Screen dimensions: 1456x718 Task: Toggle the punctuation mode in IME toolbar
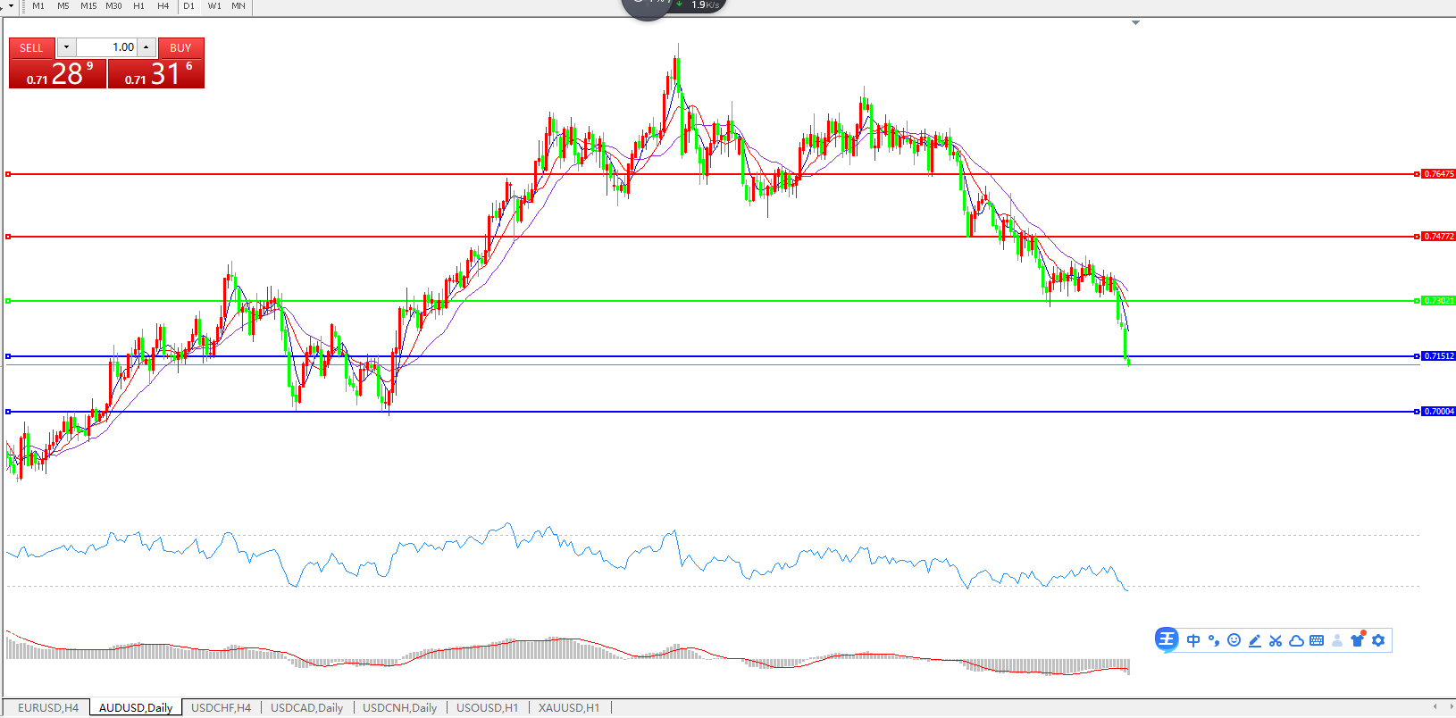click(x=1213, y=640)
